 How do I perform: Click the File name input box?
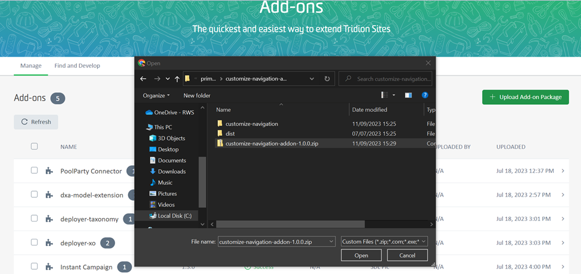(276, 242)
